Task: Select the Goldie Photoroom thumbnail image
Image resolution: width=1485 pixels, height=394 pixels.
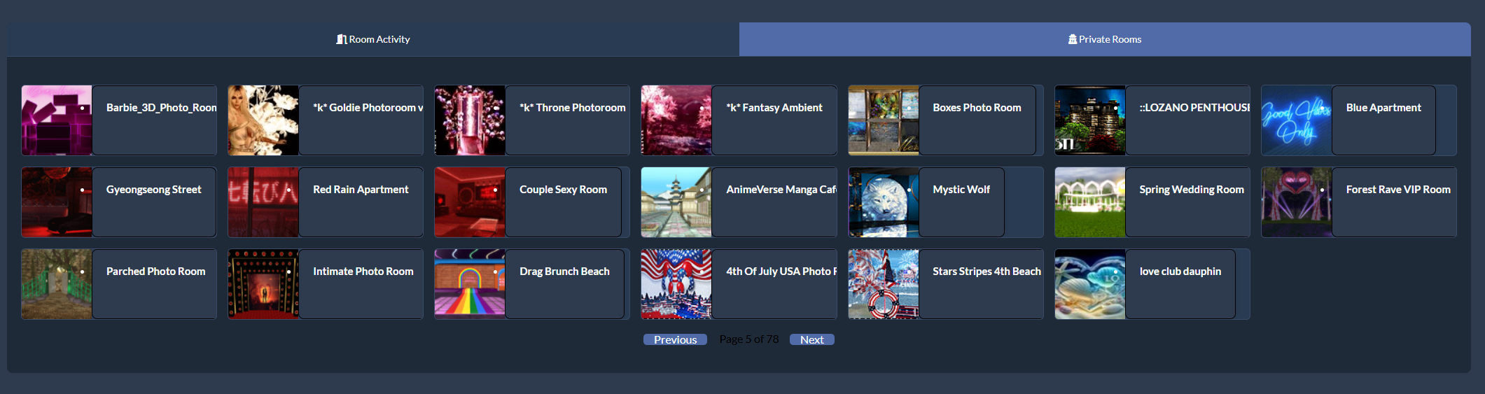Action: click(263, 120)
